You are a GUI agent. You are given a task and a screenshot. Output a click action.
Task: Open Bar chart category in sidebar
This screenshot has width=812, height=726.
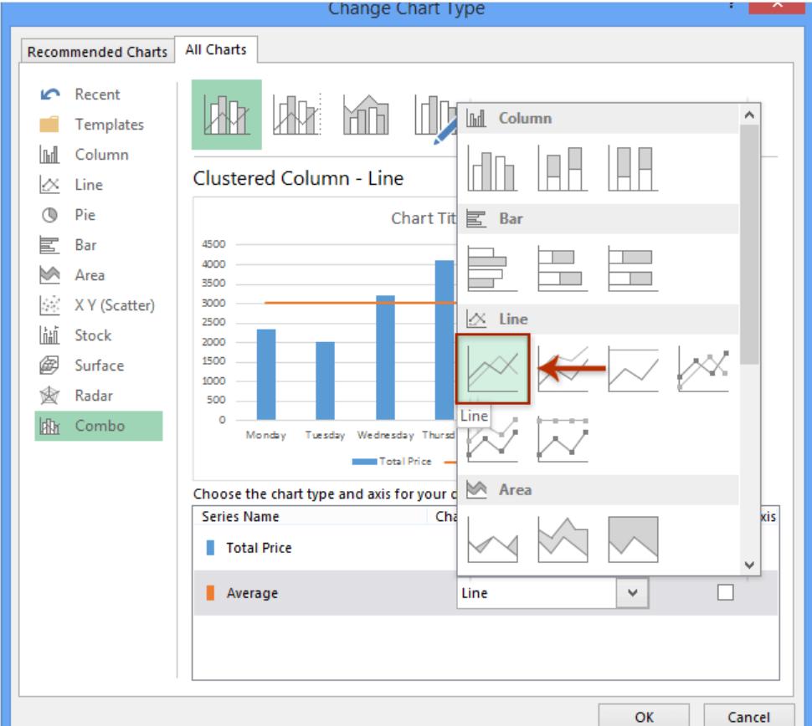99,245
